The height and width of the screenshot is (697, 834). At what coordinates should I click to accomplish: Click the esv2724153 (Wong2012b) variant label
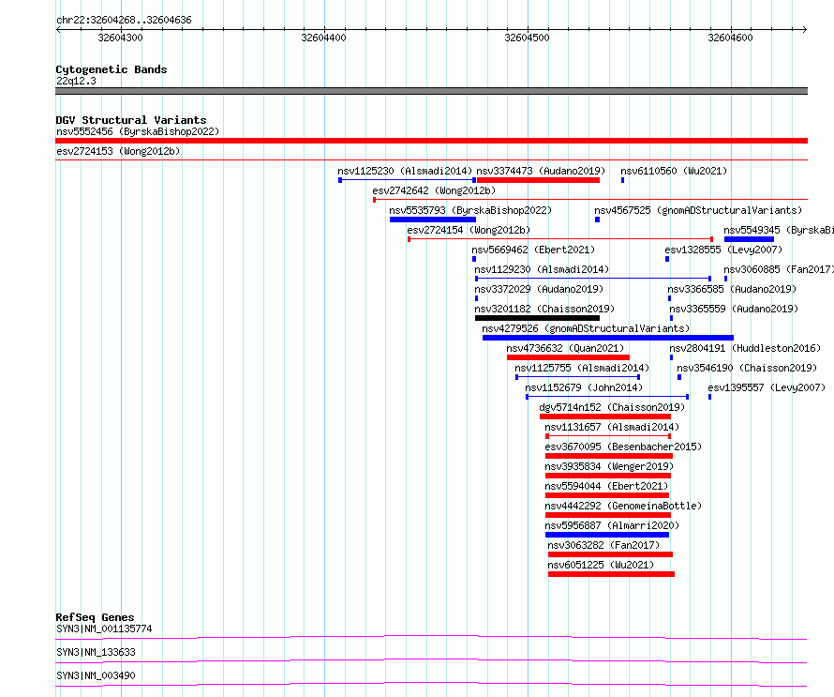(118, 151)
